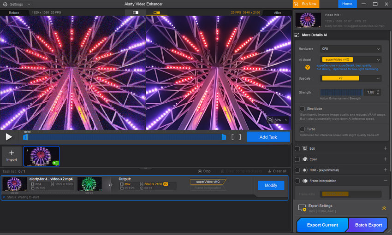392x235 pixels.
Task: Adjust the Strength slider
Action: (x=341, y=93)
